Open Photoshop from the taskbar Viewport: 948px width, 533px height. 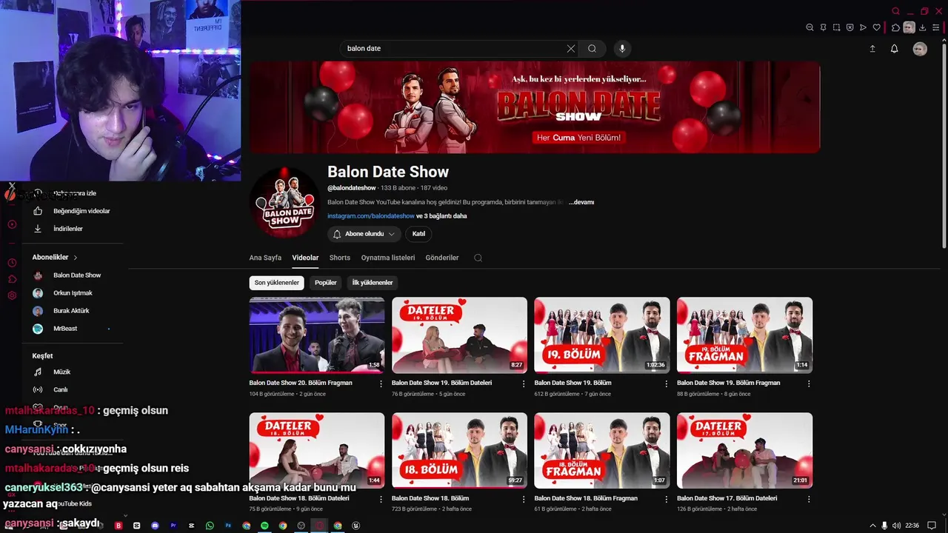(x=228, y=526)
